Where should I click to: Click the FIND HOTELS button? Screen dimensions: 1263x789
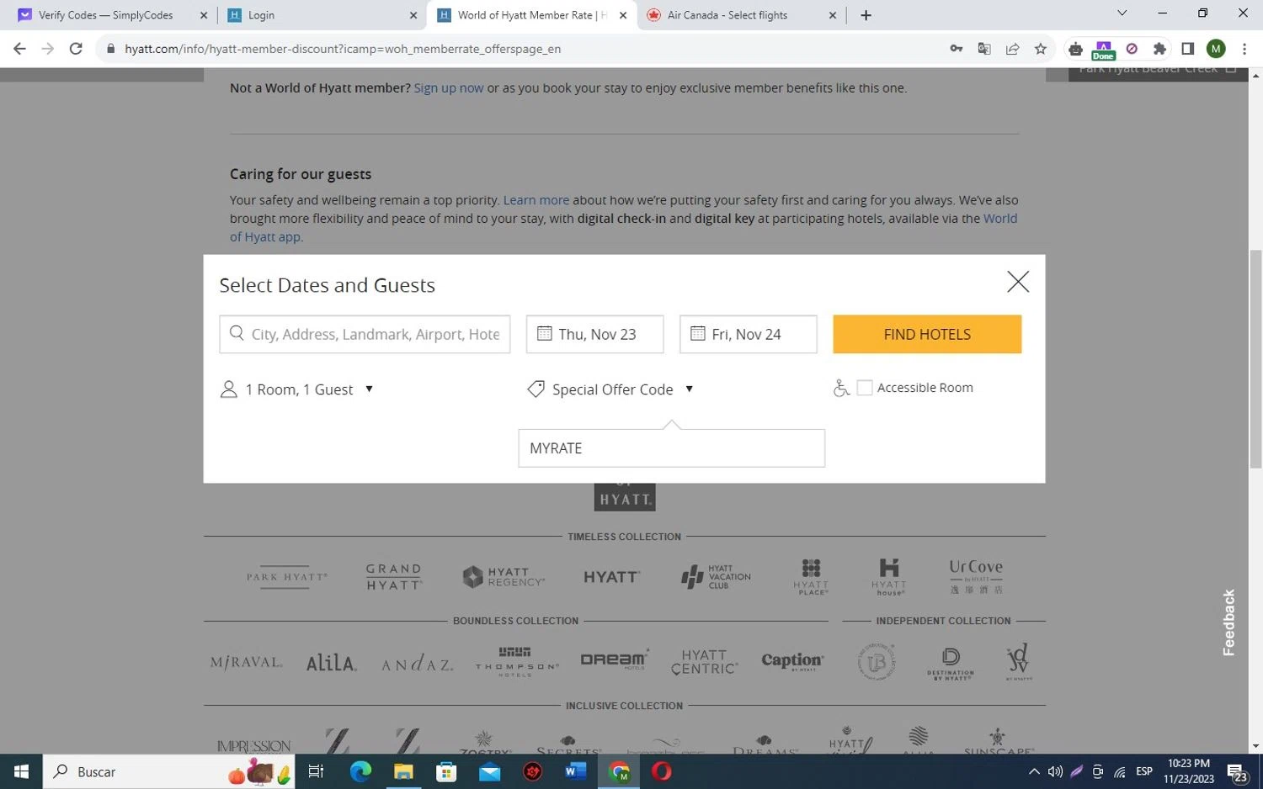click(x=927, y=334)
